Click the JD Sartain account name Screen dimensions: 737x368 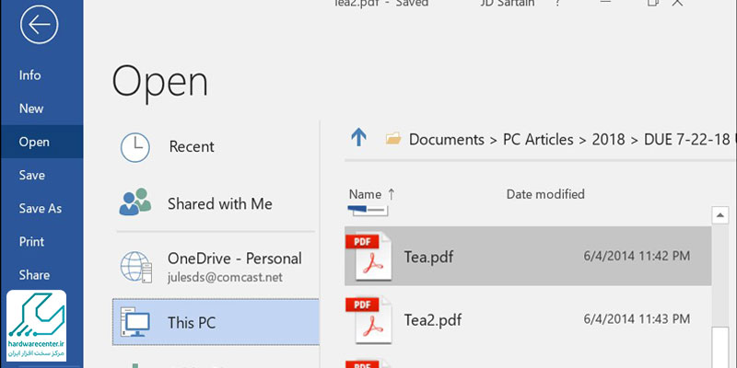pos(508,4)
